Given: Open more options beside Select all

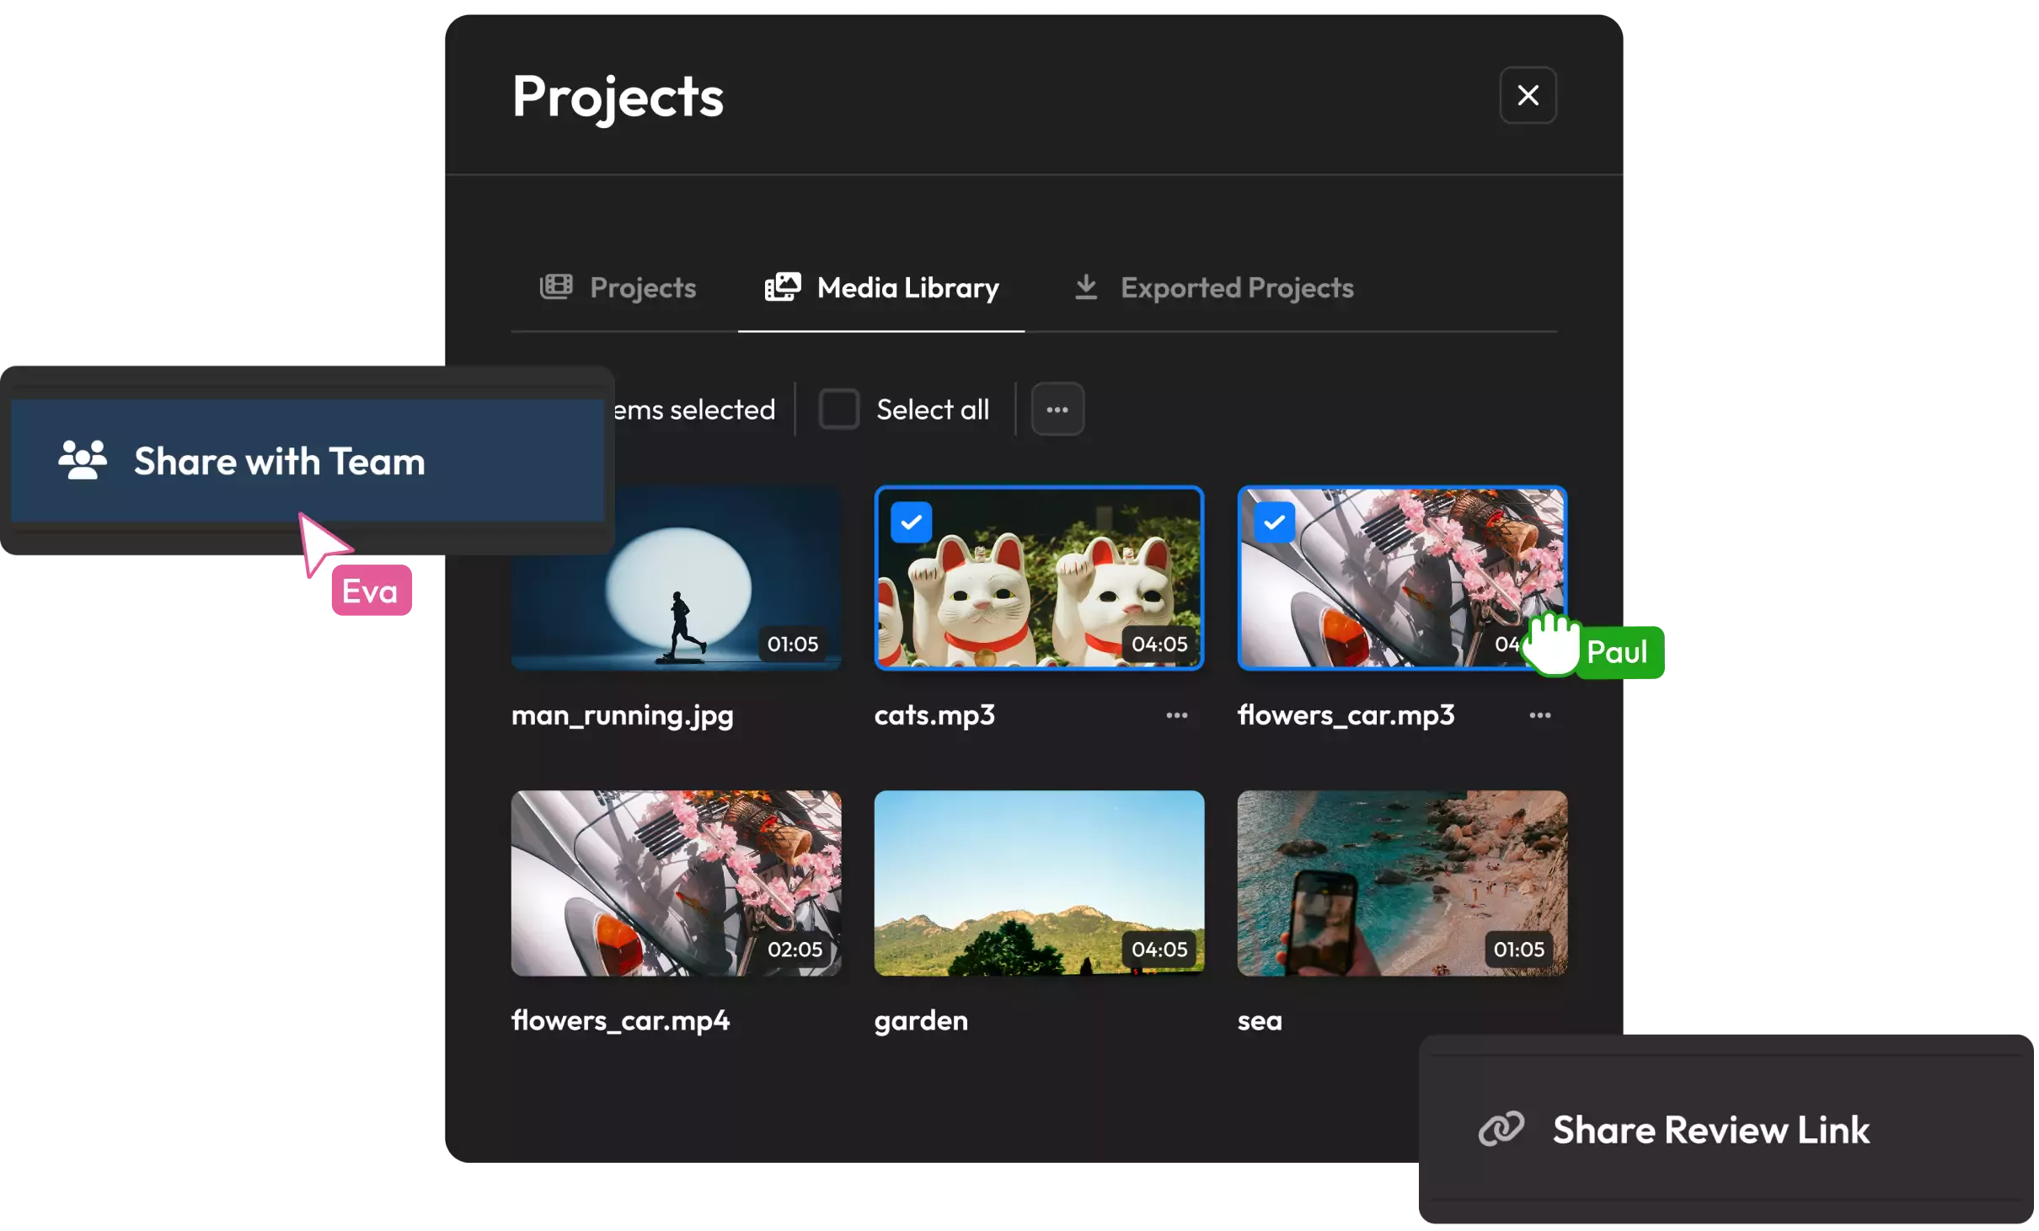Looking at the screenshot, I should (x=1057, y=409).
